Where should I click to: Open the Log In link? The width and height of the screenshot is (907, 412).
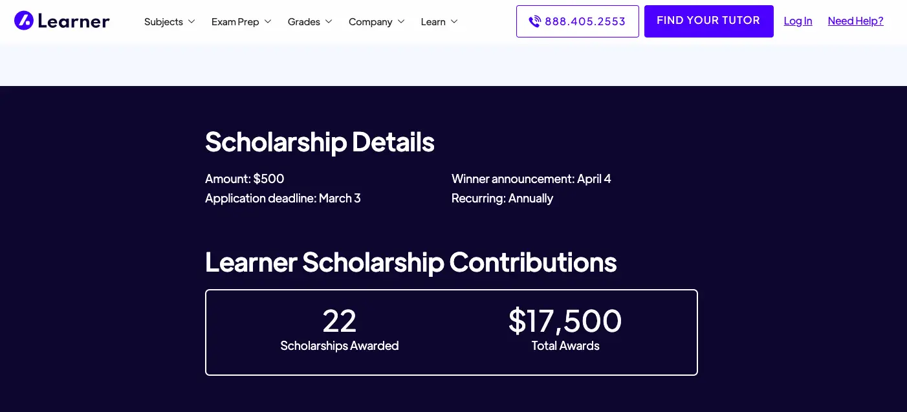(798, 21)
